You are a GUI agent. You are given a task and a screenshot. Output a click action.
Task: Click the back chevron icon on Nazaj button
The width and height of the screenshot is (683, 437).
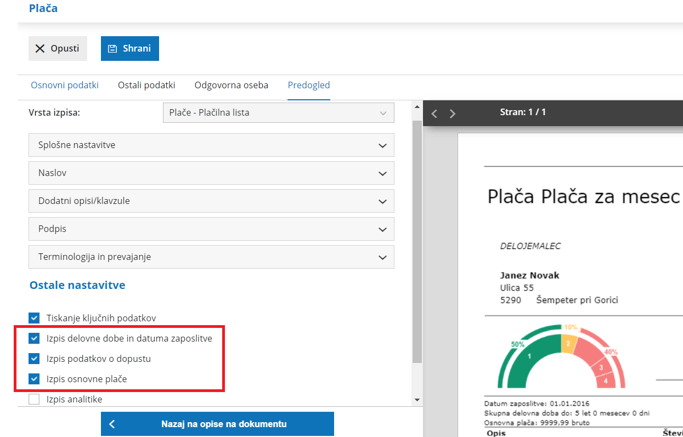coord(112,424)
